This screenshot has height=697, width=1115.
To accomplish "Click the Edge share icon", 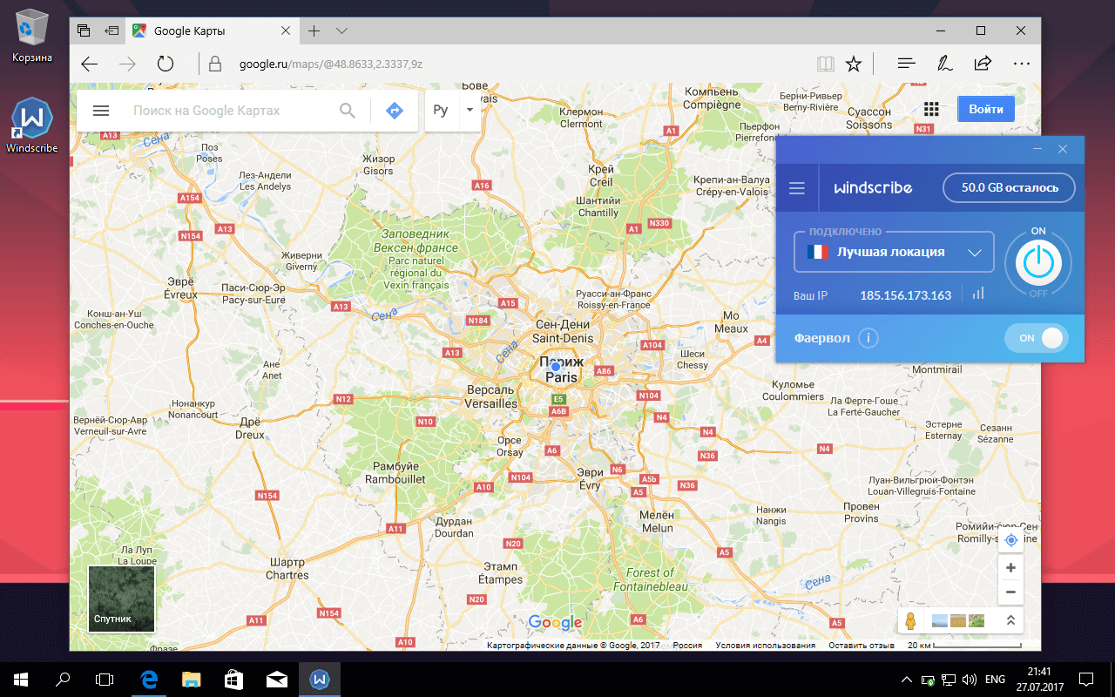I will 983,63.
